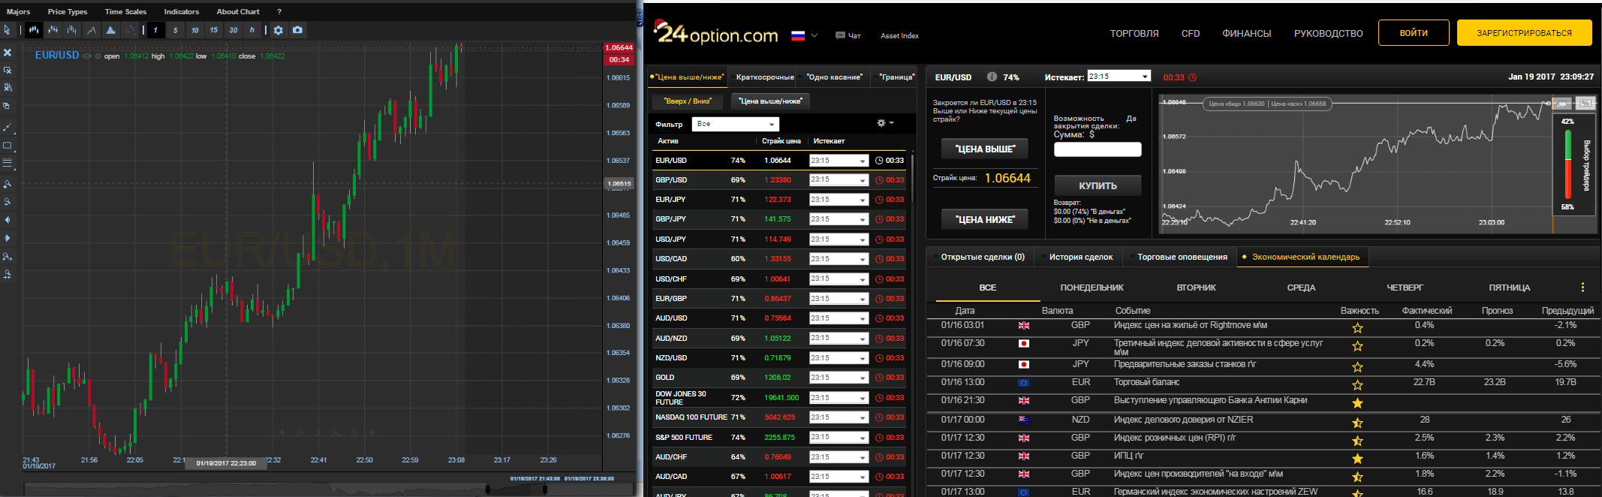This screenshot has width=1602, height=497.
Task: Click the trader's choice sentiment bar
Action: [x=1567, y=165]
